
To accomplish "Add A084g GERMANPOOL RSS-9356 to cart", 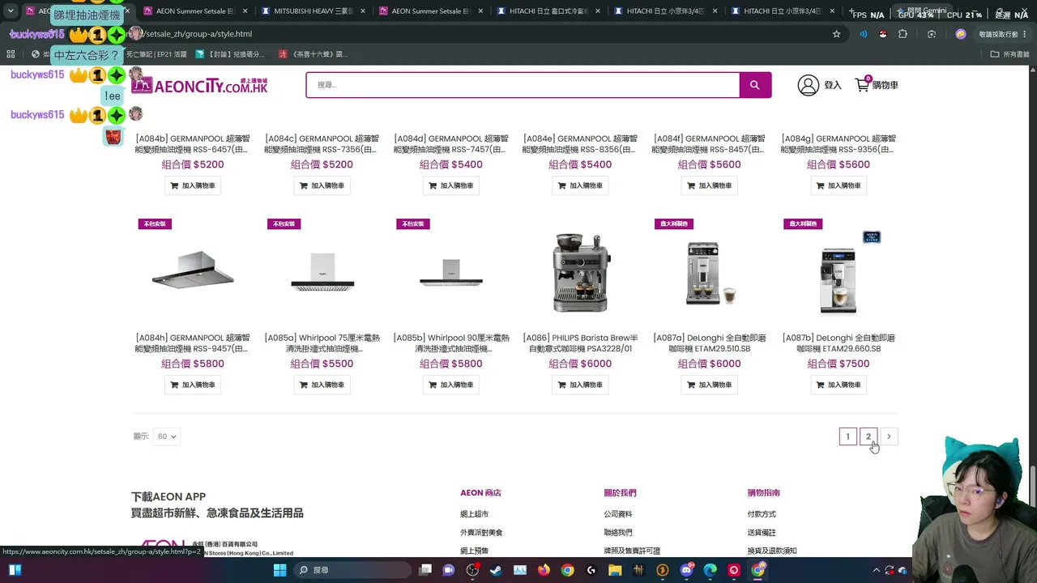I will pyautogui.click(x=839, y=185).
